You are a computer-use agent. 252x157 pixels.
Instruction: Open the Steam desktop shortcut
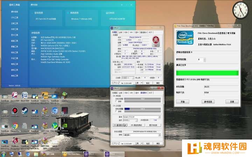(x=25, y=111)
